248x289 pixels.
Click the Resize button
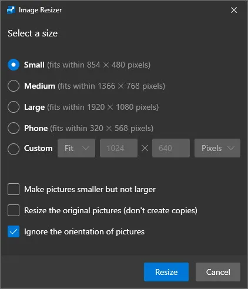166,272
